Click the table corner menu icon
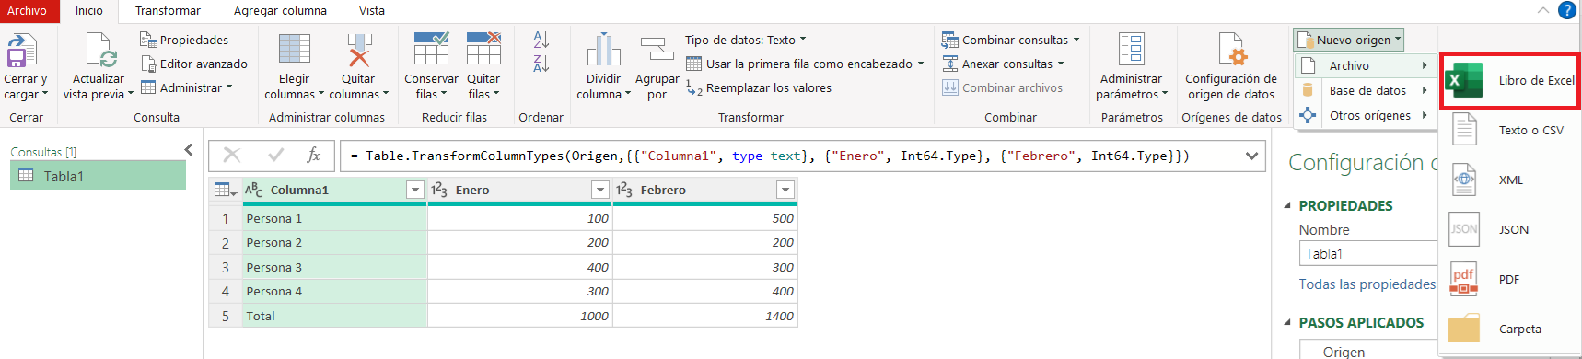The height and width of the screenshot is (359, 1582). pyautogui.click(x=225, y=190)
